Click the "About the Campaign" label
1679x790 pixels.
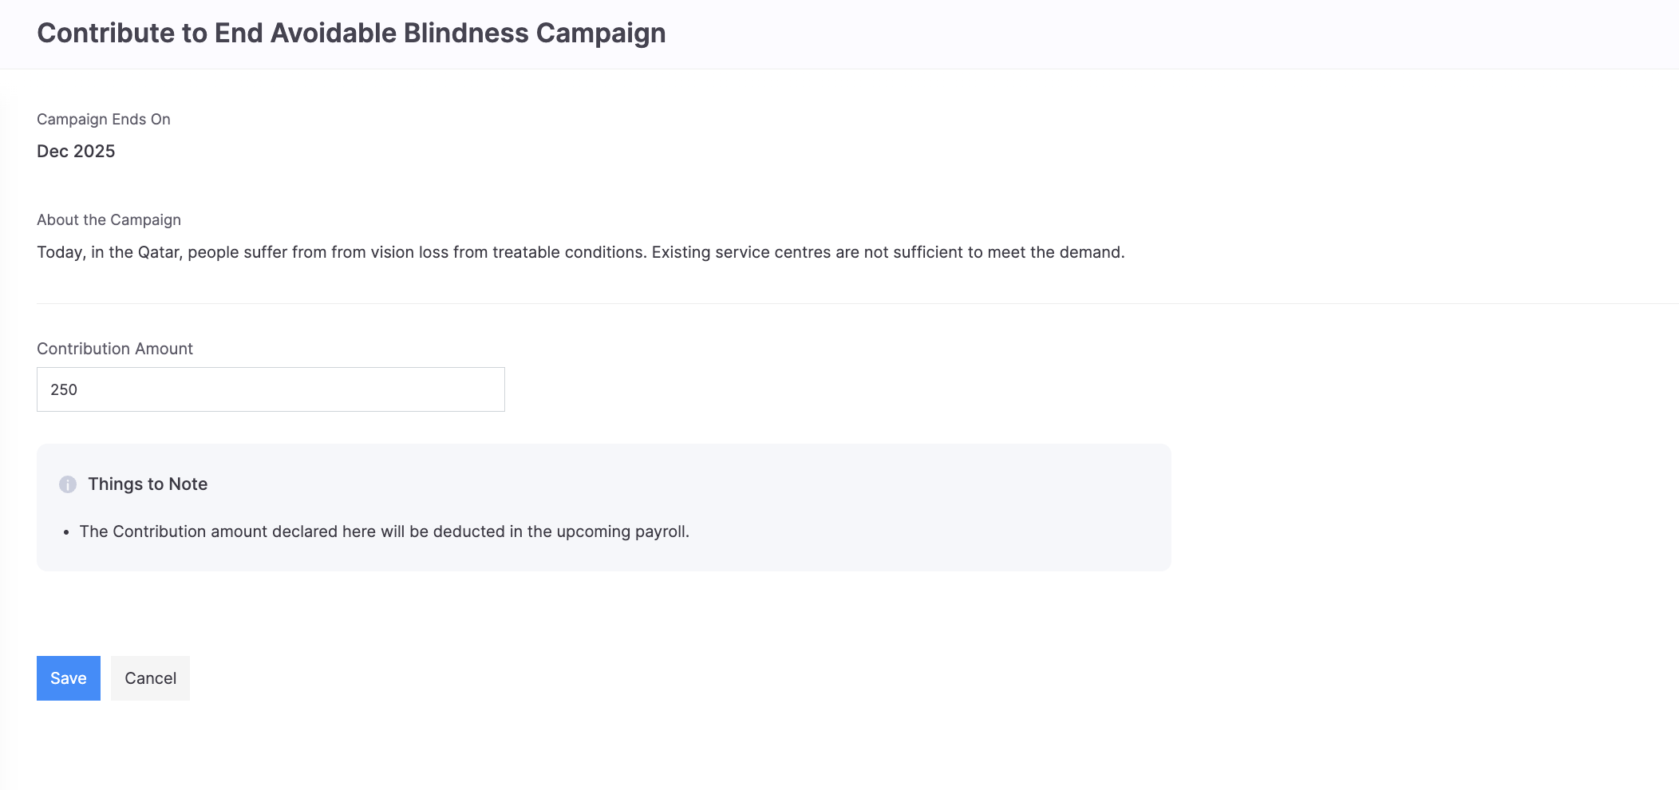coord(109,220)
